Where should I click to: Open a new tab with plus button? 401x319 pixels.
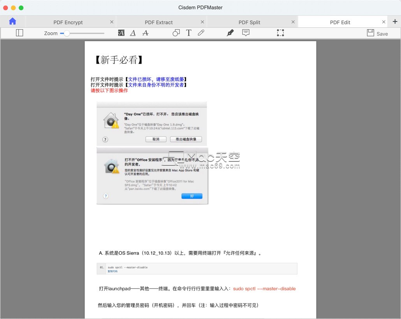(395, 21)
